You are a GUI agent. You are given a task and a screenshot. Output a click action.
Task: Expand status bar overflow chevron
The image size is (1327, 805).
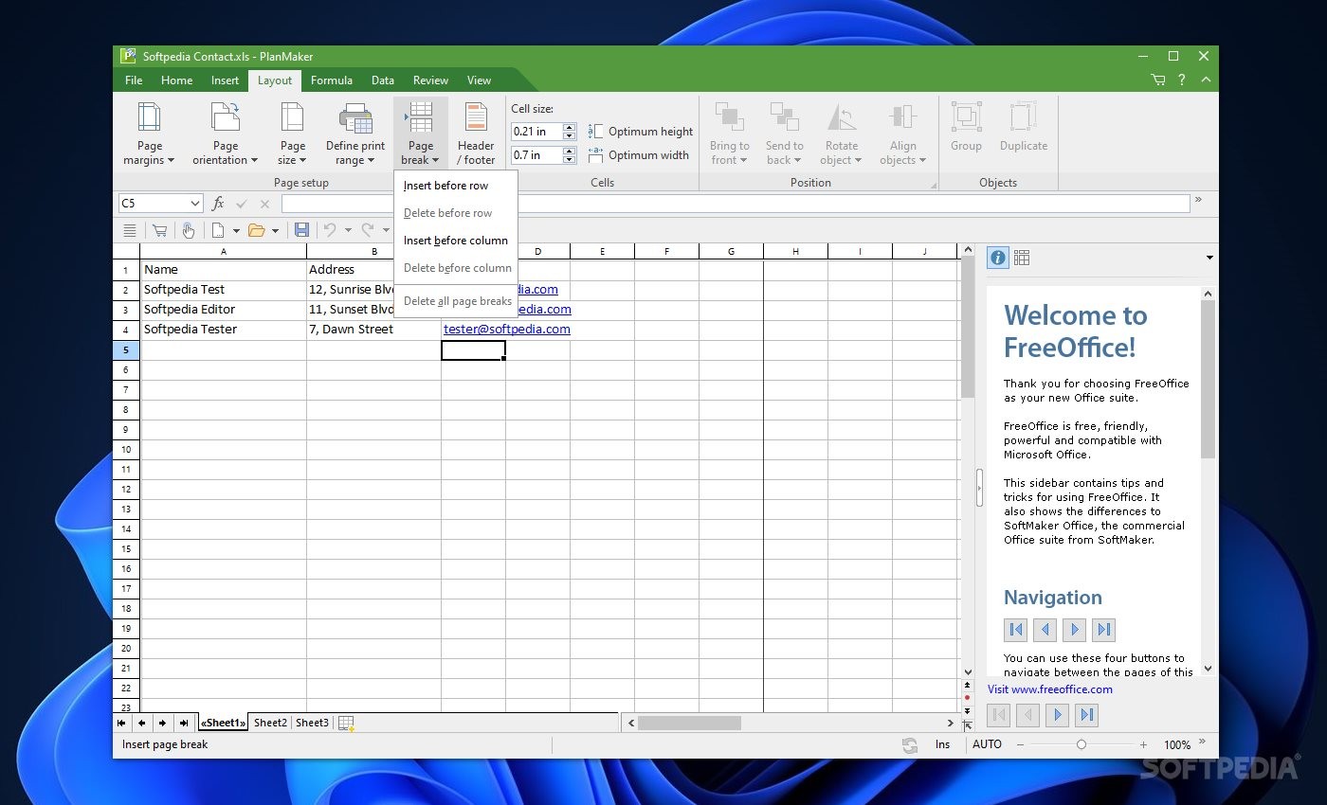point(1203,742)
